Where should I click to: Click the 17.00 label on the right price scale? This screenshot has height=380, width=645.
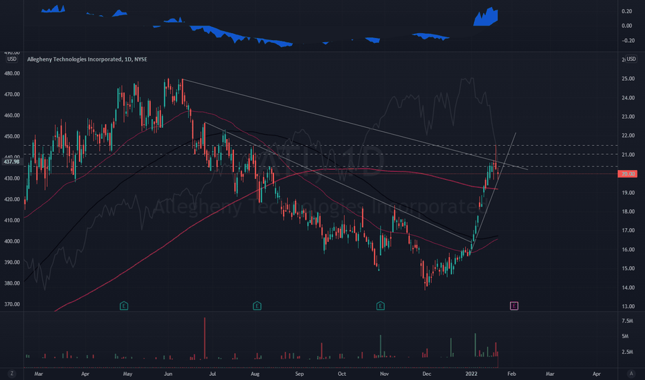tap(628, 231)
